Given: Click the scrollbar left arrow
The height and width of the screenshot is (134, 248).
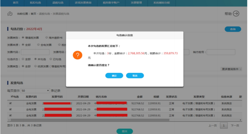Looking at the screenshot, I should (x=9, y=120).
